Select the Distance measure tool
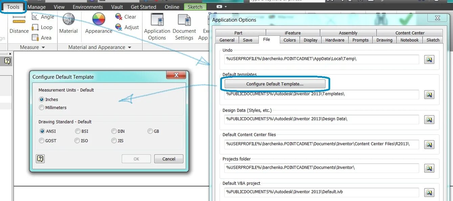The image size is (453, 201). (x=19, y=24)
